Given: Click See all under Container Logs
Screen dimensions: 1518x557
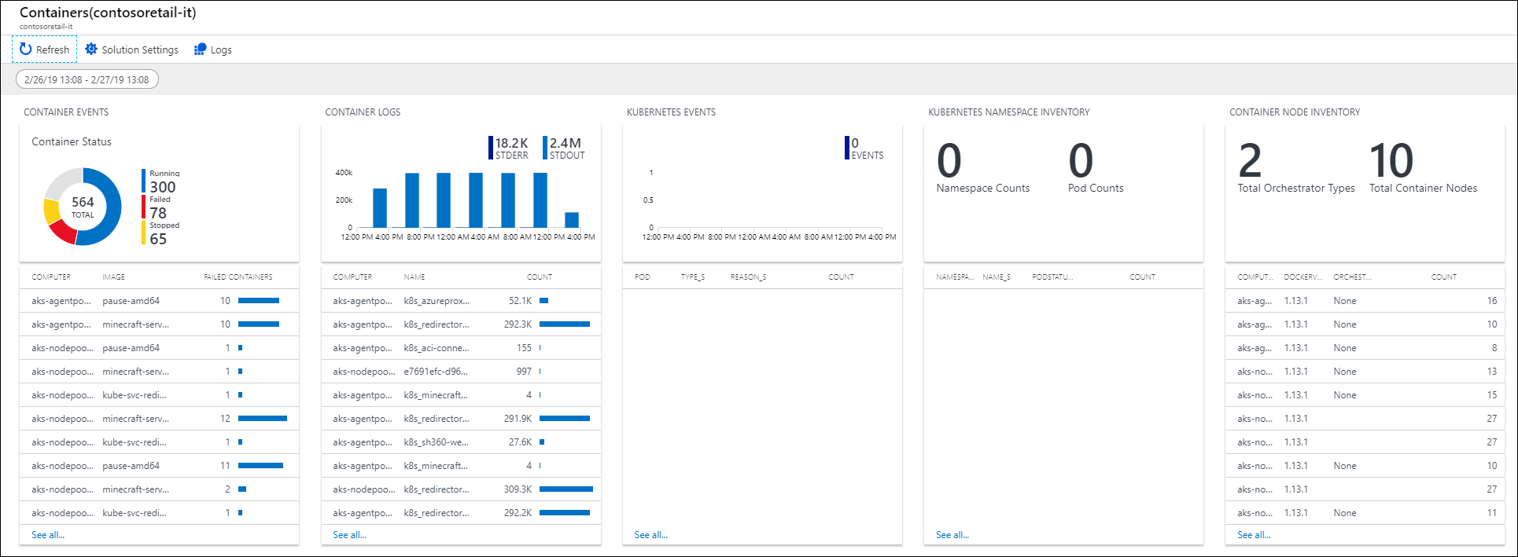Looking at the screenshot, I should point(349,535).
